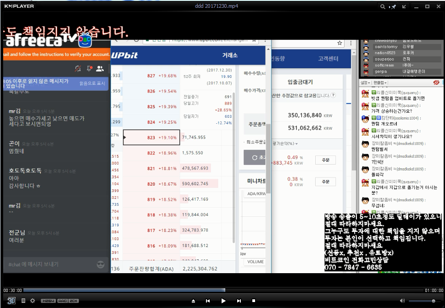Skip to previous track
This screenshot has height=308, width=445.
pos(208,301)
